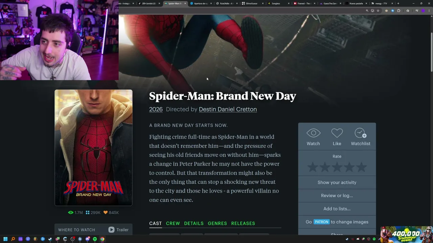Switch to the RELEASES tab

pos(243,223)
